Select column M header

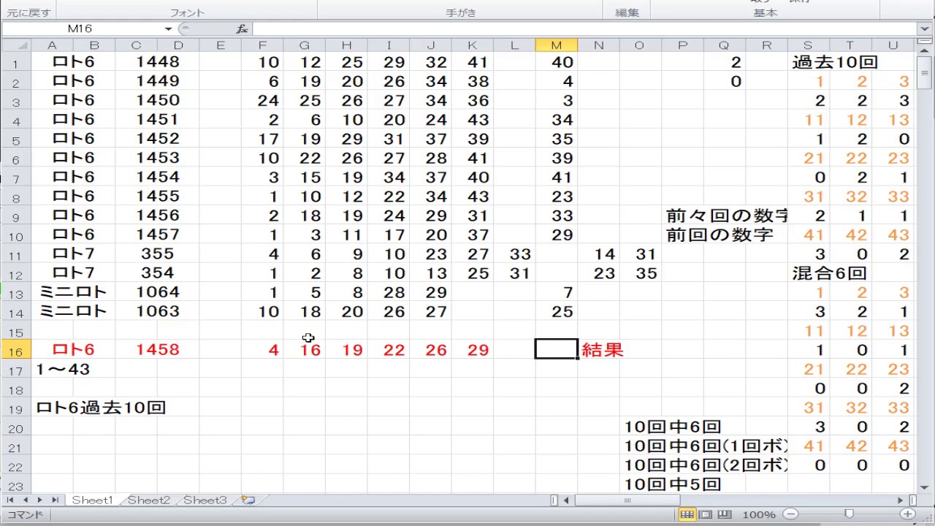click(556, 45)
